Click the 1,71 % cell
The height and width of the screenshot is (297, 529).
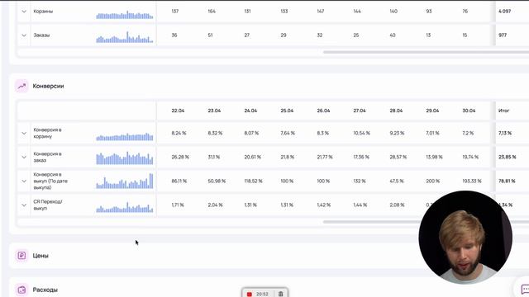coord(178,205)
